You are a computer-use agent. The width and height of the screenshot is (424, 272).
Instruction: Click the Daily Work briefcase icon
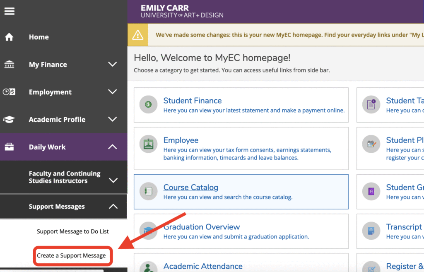point(9,147)
